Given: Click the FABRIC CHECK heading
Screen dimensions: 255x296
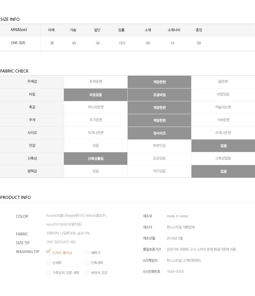Looking at the screenshot, I should 14,71.
